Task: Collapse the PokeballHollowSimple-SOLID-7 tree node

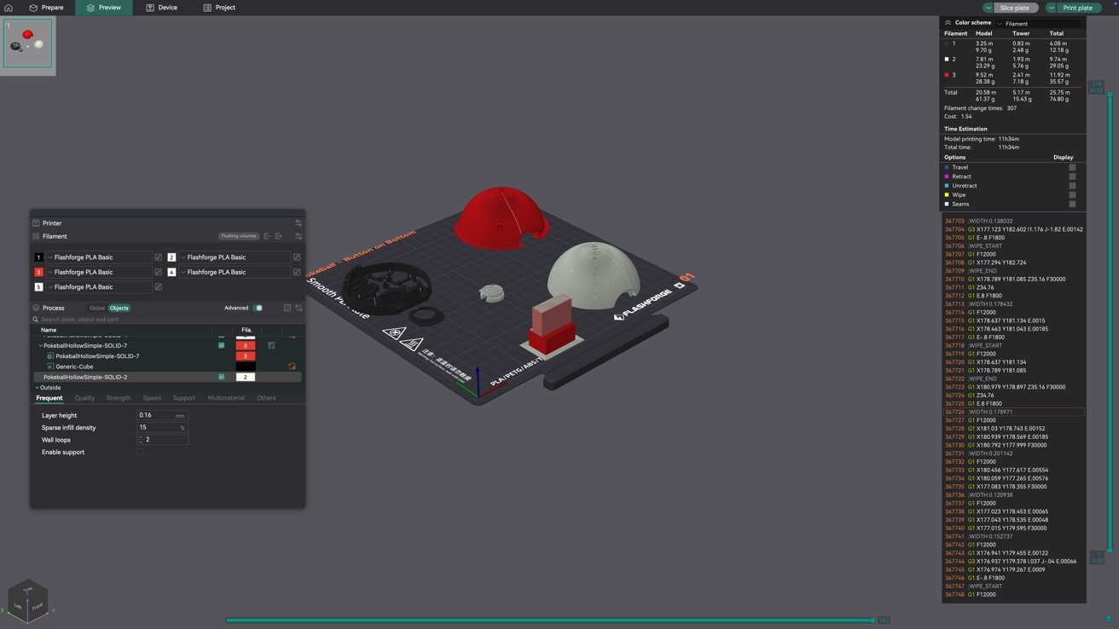Action: click(40, 346)
